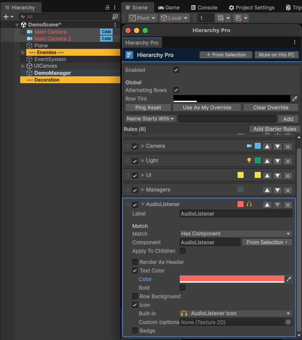This screenshot has width=302, height=340.
Task: Move the Camera rule down
Action: click(x=278, y=146)
